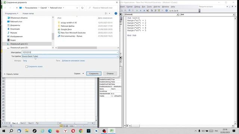Refresh the folder listing in save dialog

point(82,8)
